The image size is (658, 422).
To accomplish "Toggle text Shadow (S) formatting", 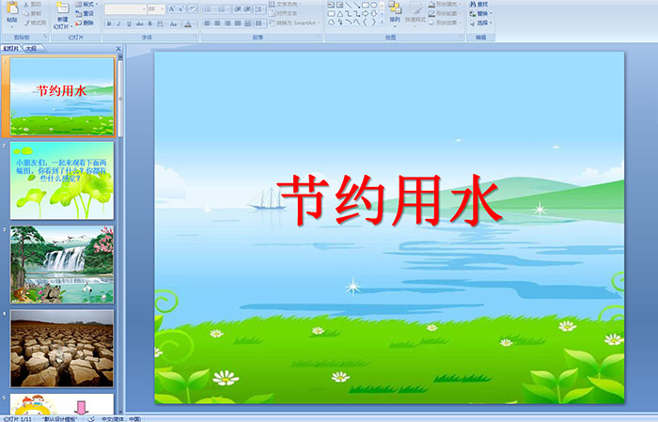I will pos(149,23).
